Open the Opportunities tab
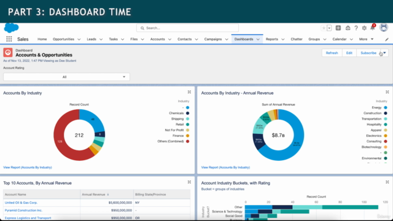Viewport: 393px width, 221px height. coord(63,39)
